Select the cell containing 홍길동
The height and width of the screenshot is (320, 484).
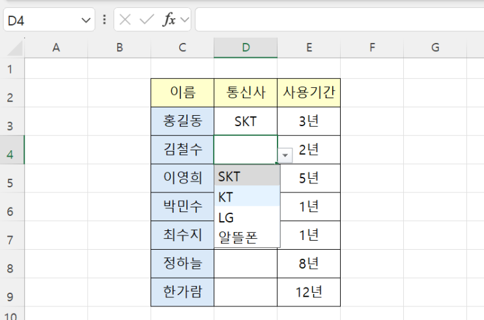[182, 121]
